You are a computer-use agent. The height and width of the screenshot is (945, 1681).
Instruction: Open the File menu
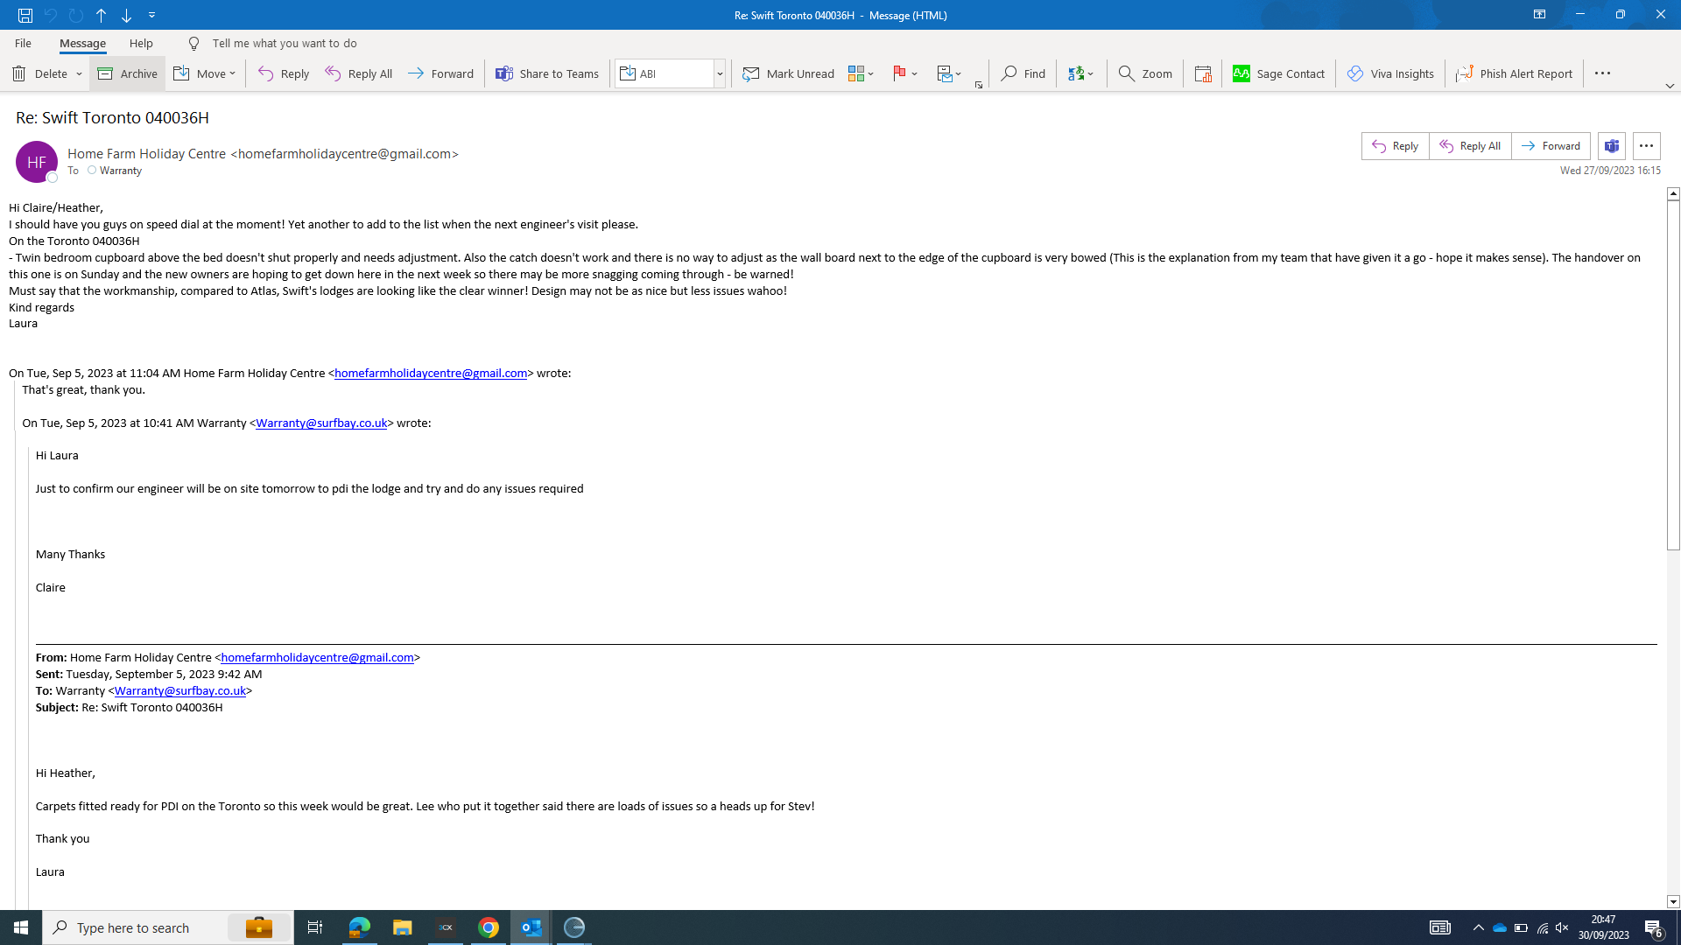(23, 43)
